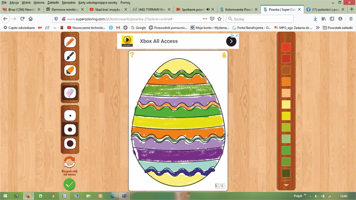Viewport: 356px width, 200px height.
Task: Go back with browser back arrow
Action: (x=5, y=19)
